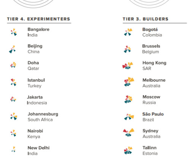Click the Estonia country text

click(x=150, y=153)
